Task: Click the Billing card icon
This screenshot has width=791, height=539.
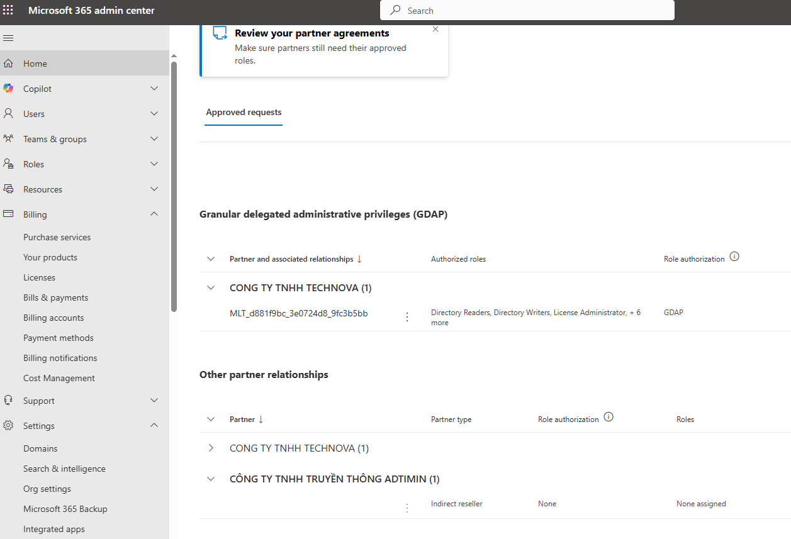Action: point(8,214)
